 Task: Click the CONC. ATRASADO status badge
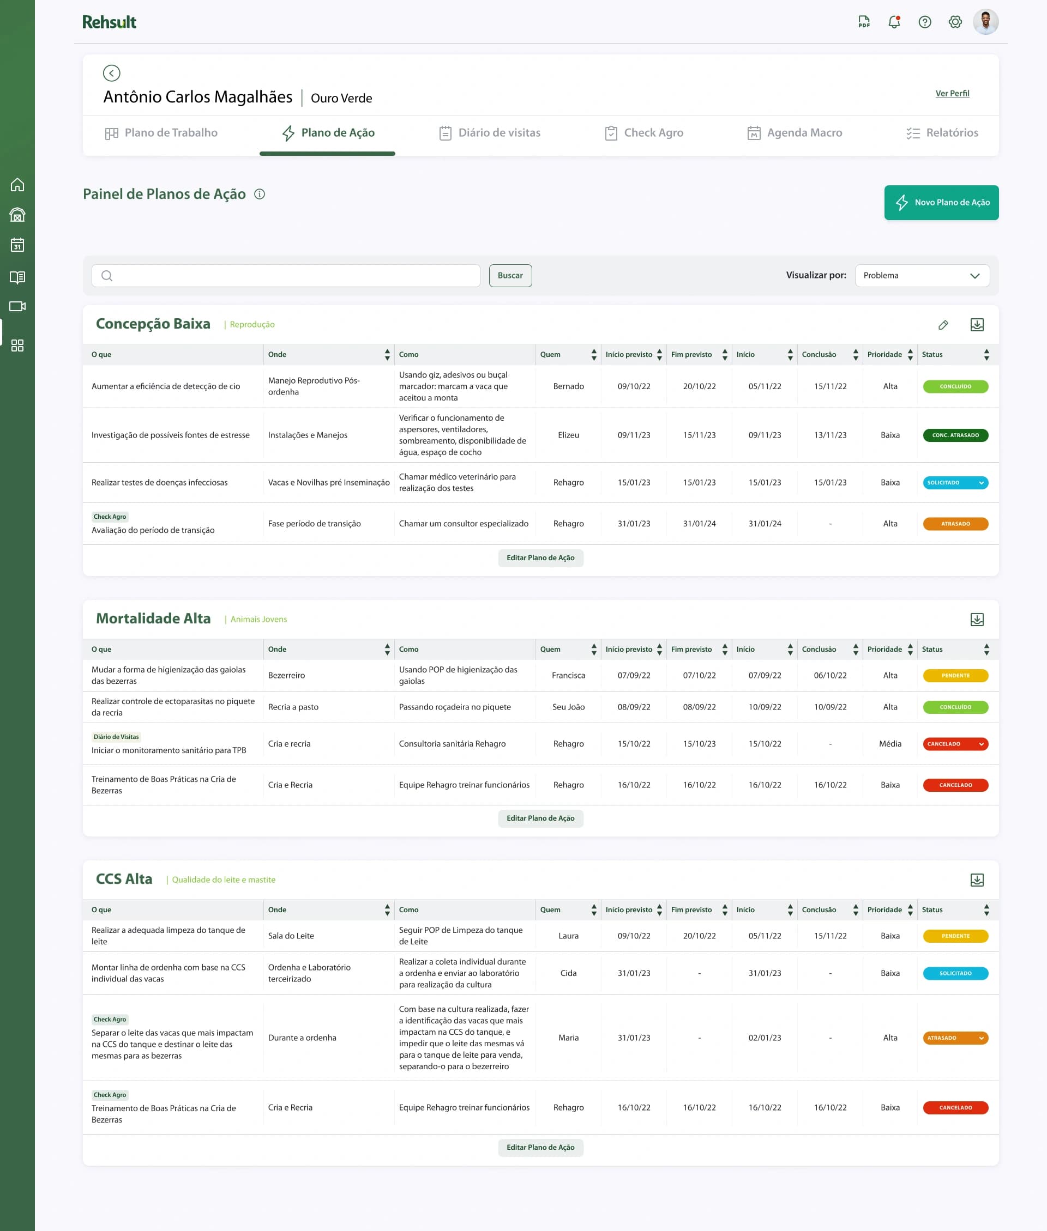click(x=955, y=435)
